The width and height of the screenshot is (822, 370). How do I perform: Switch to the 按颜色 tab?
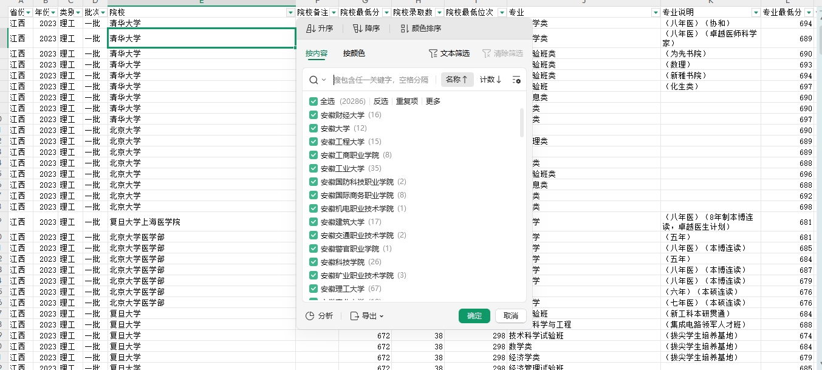click(354, 53)
